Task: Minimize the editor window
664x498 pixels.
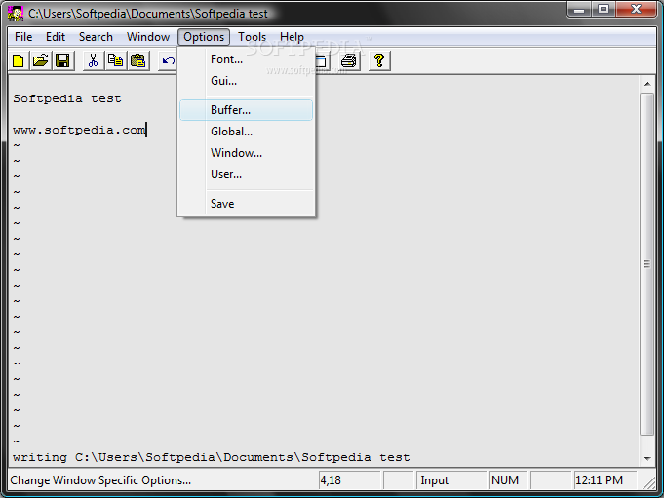Action: pyautogui.click(x=579, y=9)
